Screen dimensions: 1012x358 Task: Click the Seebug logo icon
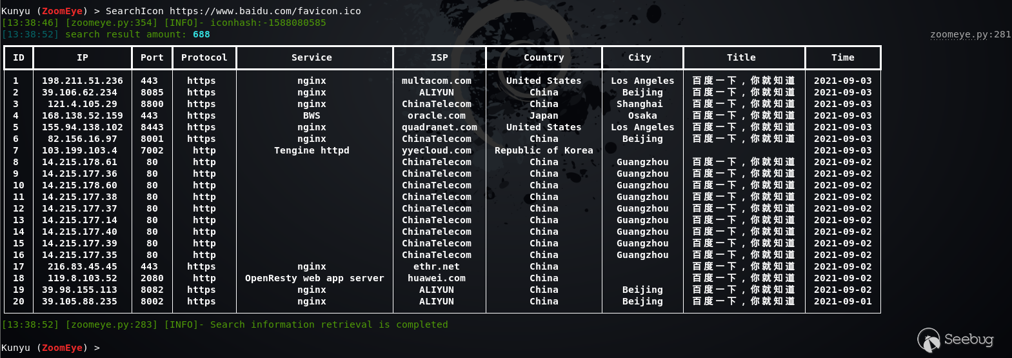pyautogui.click(x=929, y=340)
